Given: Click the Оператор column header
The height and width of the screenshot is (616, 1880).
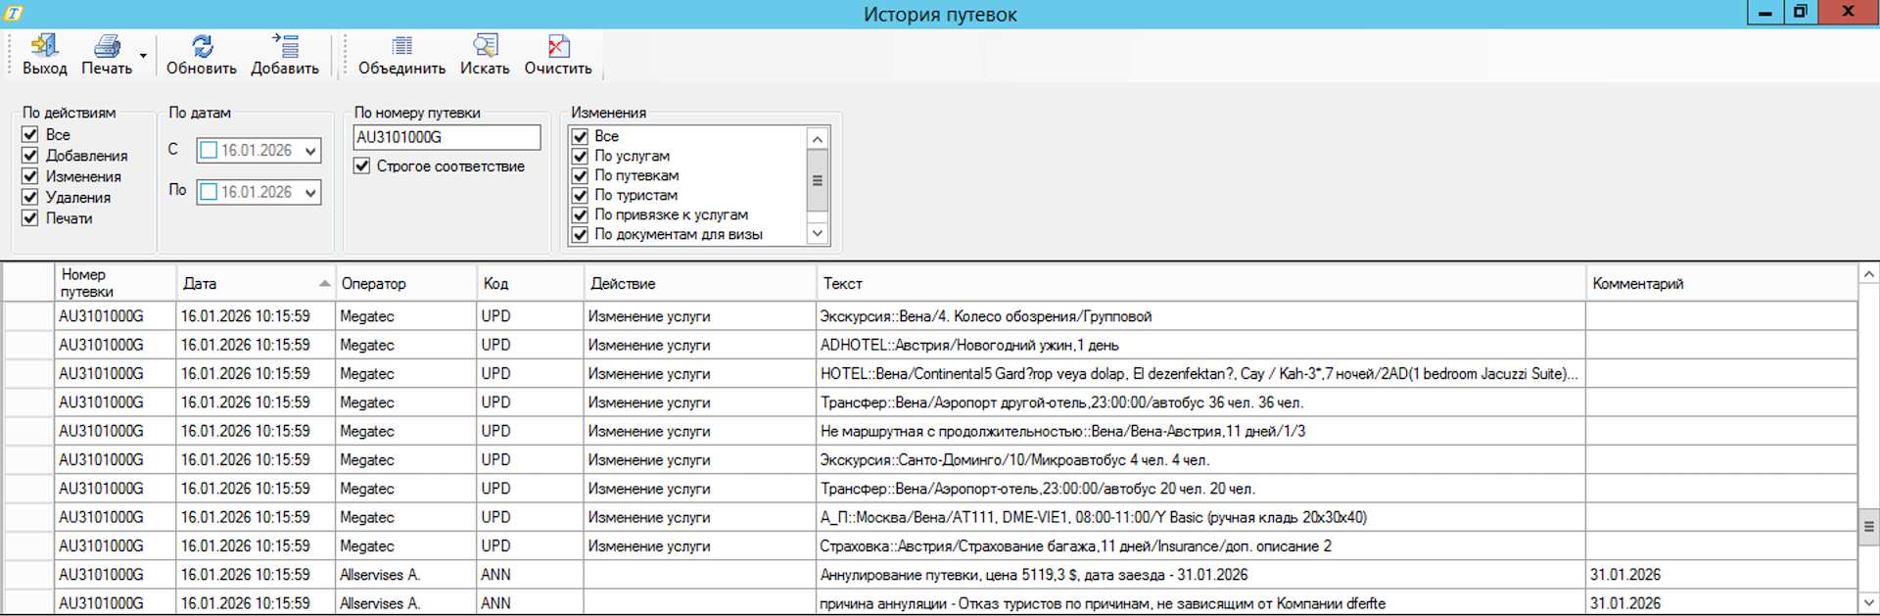Looking at the screenshot, I should point(405,283).
